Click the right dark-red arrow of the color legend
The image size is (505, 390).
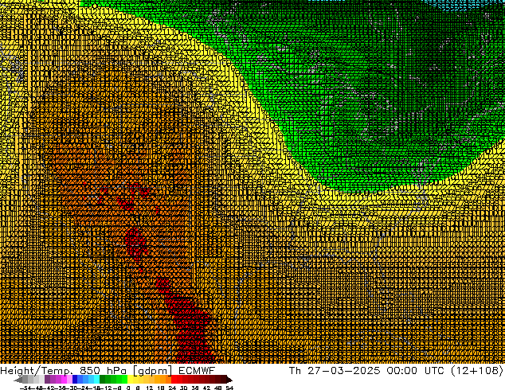point(229,380)
